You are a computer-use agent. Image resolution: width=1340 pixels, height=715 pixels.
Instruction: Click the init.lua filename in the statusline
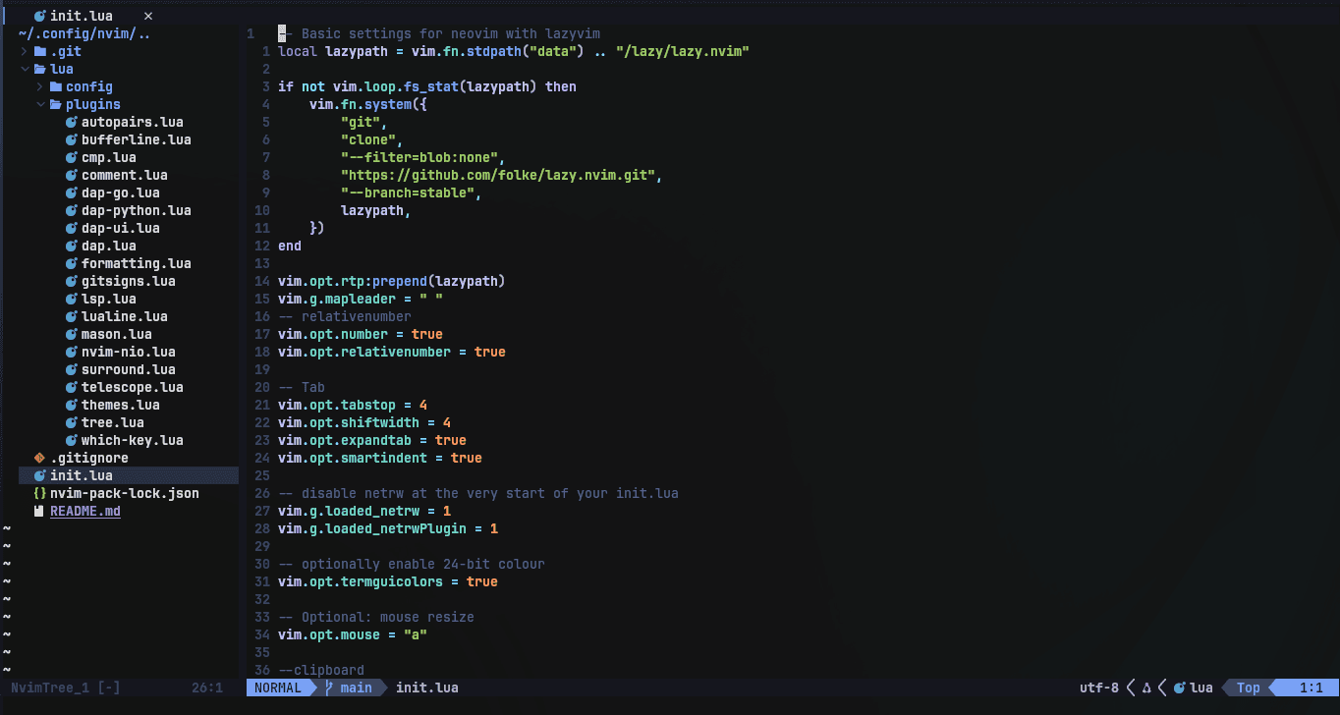point(427,687)
